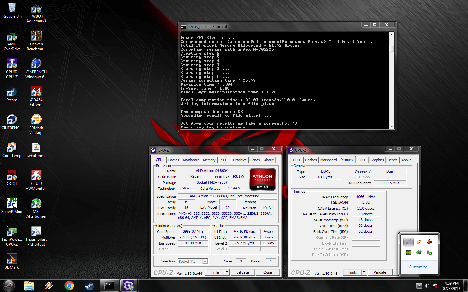Image resolution: width=468 pixels, height=292 pixels.
Task: Click DRAM Frequency value 1066.4 MHz
Action: (366, 197)
